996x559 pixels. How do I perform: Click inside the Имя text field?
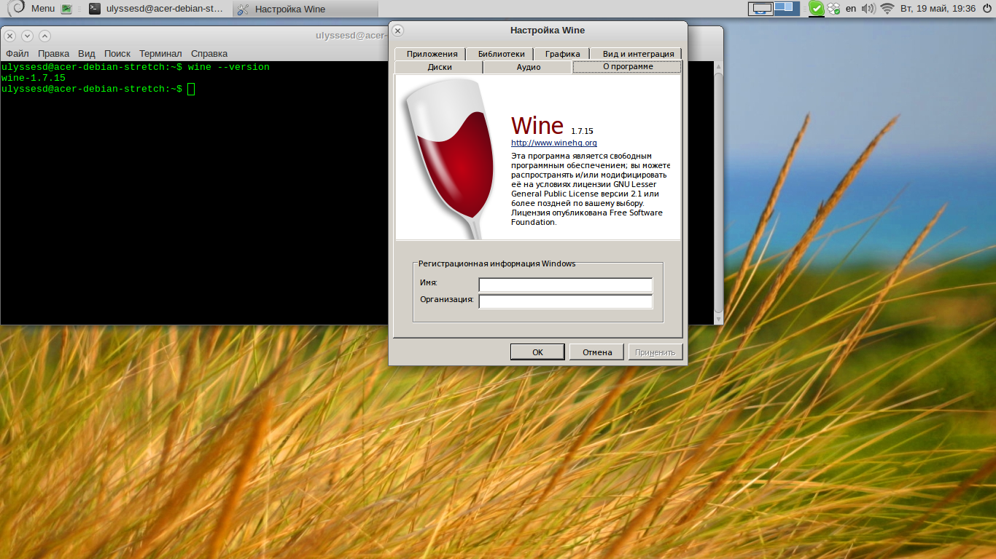pyautogui.click(x=565, y=285)
